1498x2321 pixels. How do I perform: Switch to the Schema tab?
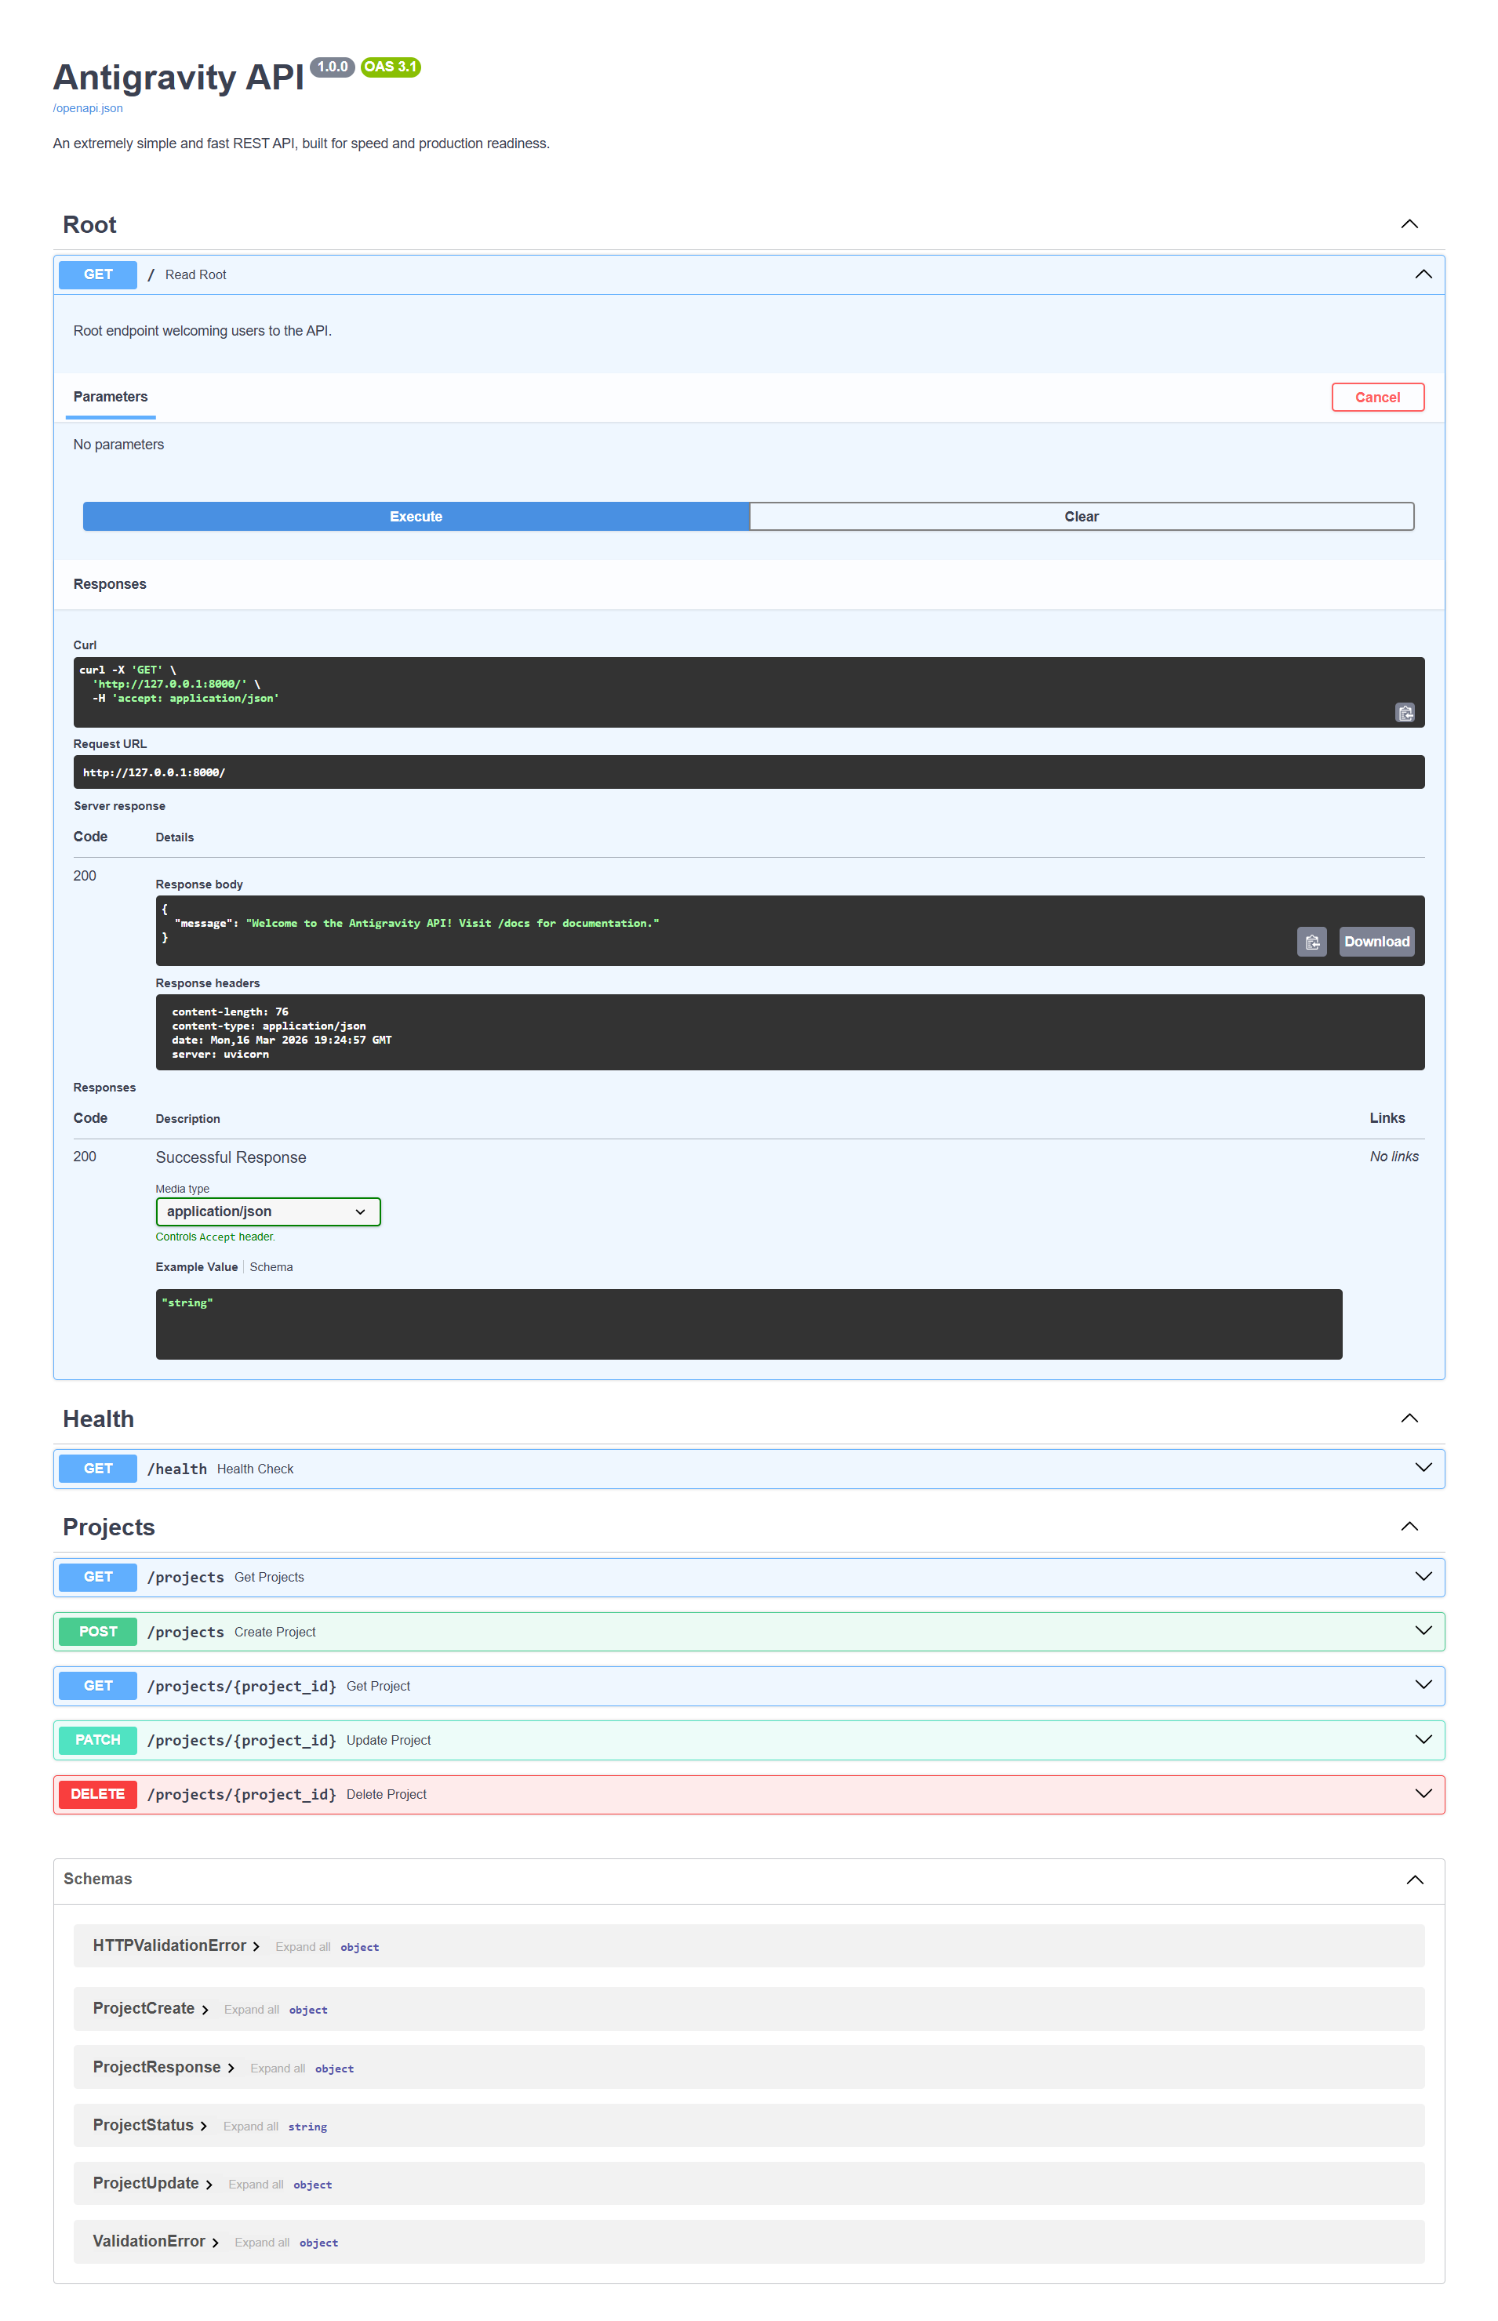(271, 1267)
